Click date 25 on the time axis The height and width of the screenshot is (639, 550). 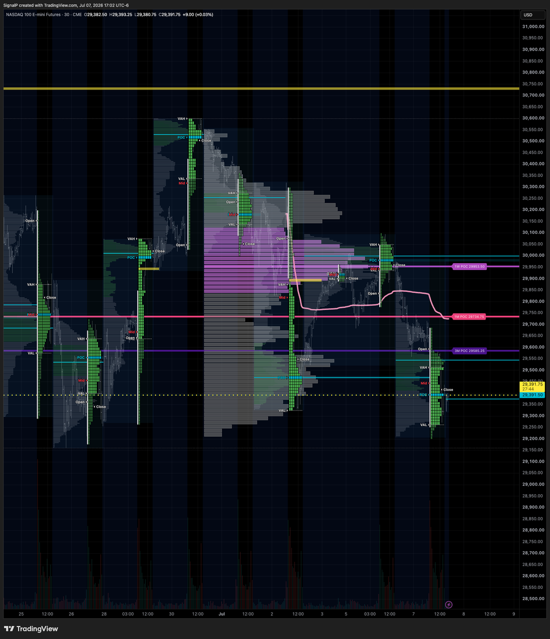pos(21,614)
